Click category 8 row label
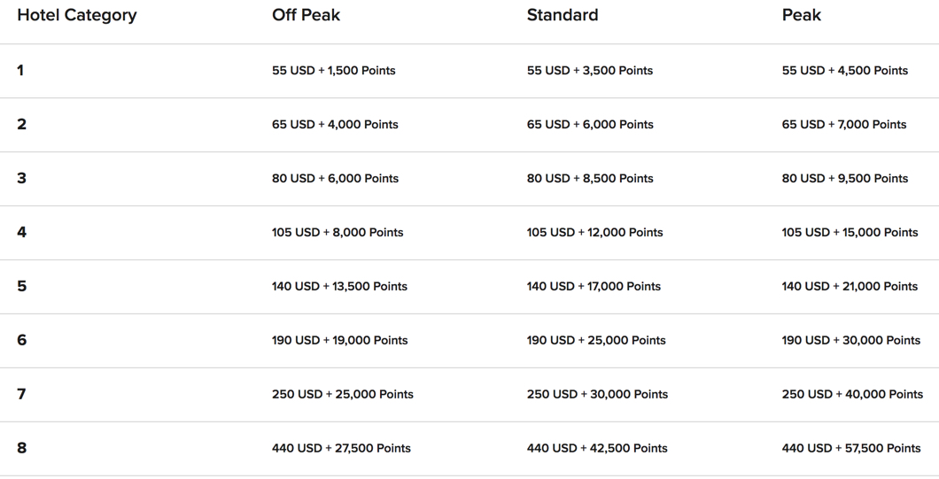Screen dimensions: 939x479 point(21,448)
